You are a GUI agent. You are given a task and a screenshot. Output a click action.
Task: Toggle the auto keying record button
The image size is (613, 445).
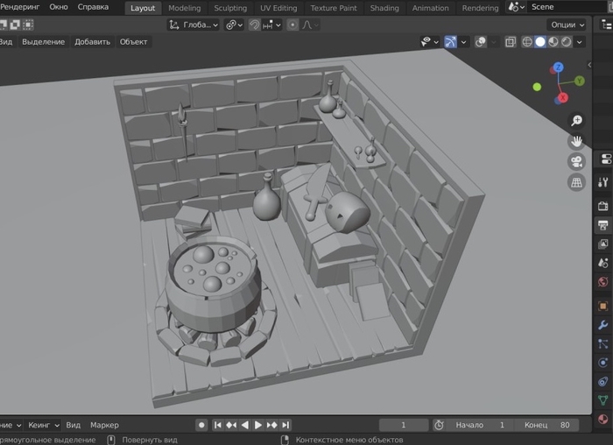point(201,425)
